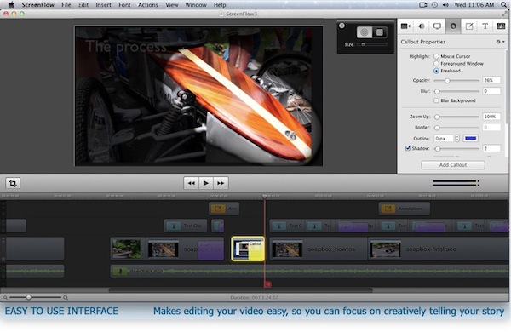
Task: Open the Actions menu
Action: pos(148,5)
